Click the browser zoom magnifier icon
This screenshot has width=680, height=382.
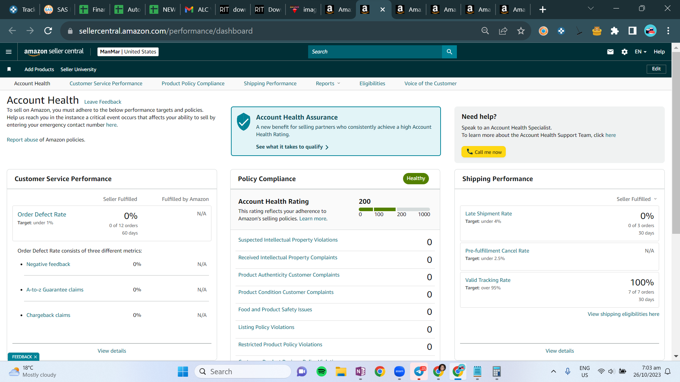tap(485, 31)
